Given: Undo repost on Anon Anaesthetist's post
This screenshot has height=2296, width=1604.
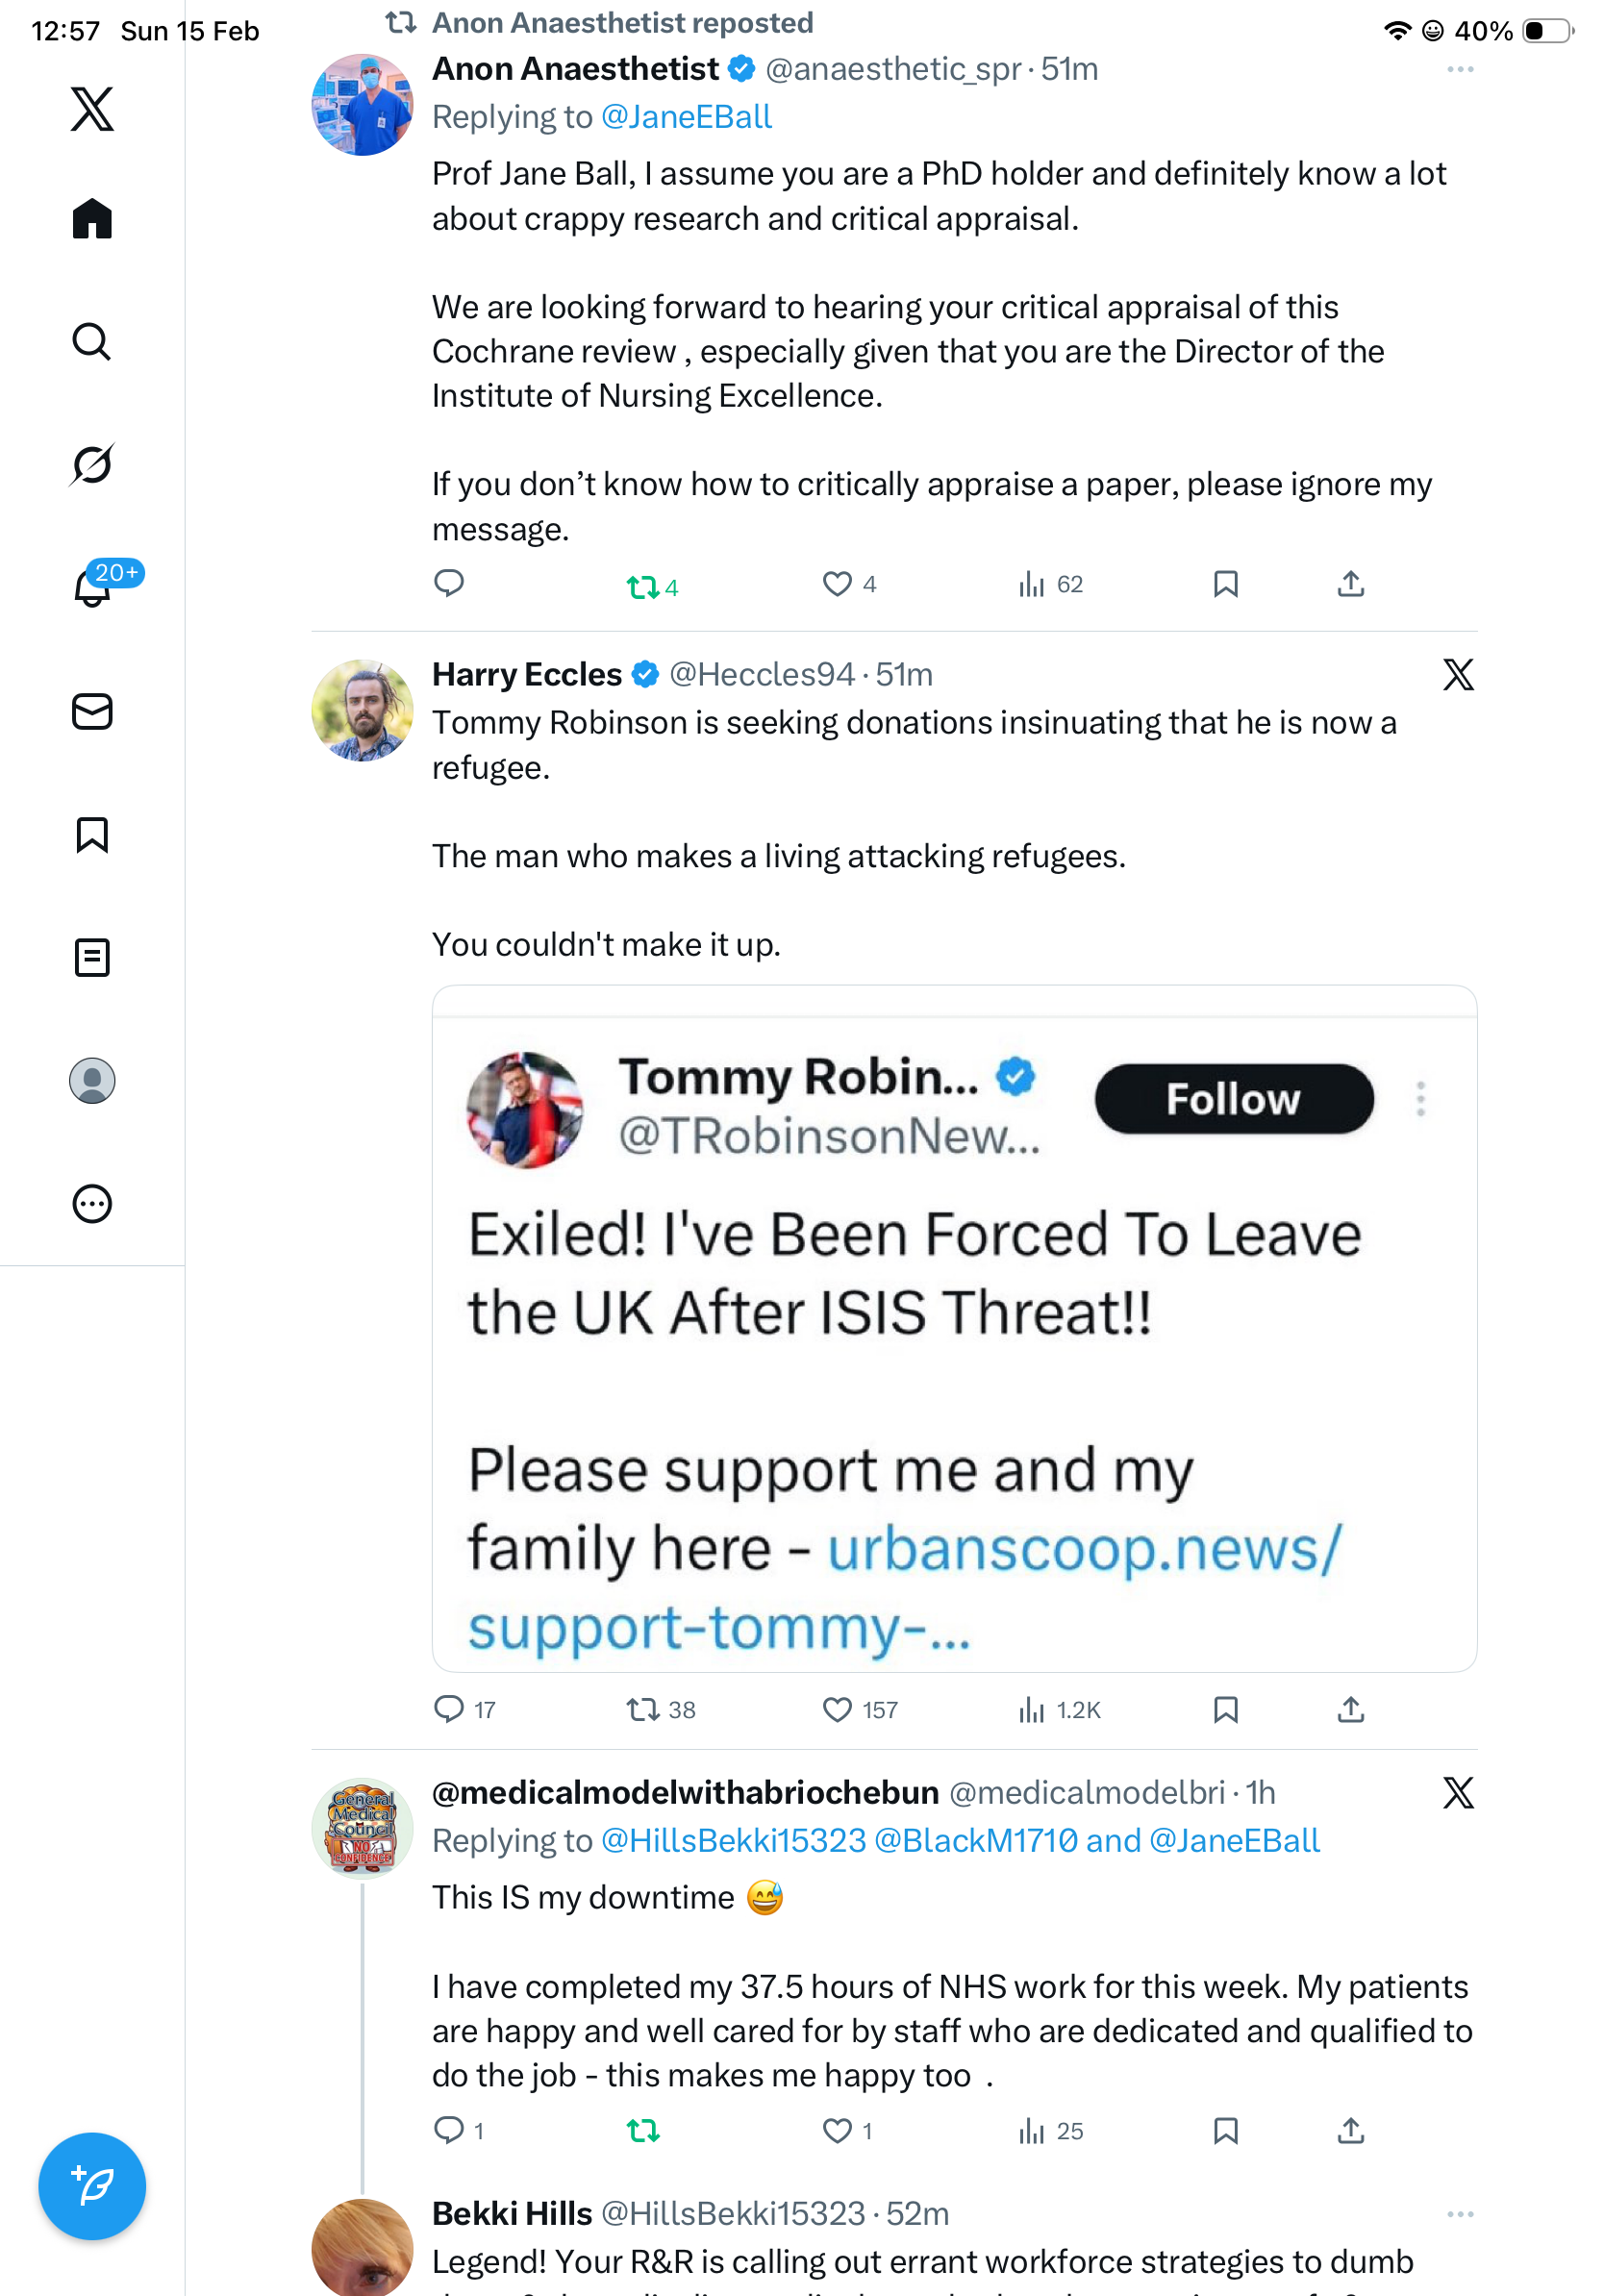Looking at the screenshot, I should point(642,586).
